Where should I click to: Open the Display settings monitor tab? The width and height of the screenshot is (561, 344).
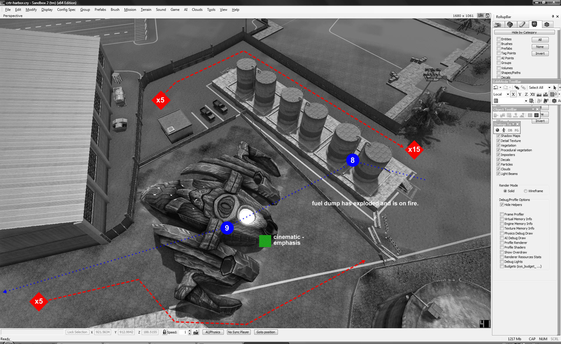pyautogui.click(x=534, y=24)
